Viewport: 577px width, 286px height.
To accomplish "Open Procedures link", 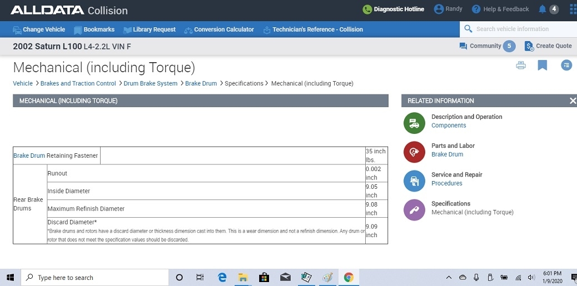I will (x=447, y=183).
